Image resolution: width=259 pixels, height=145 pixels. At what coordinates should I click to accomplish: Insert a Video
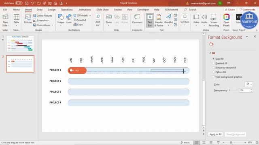(x=196, y=20)
